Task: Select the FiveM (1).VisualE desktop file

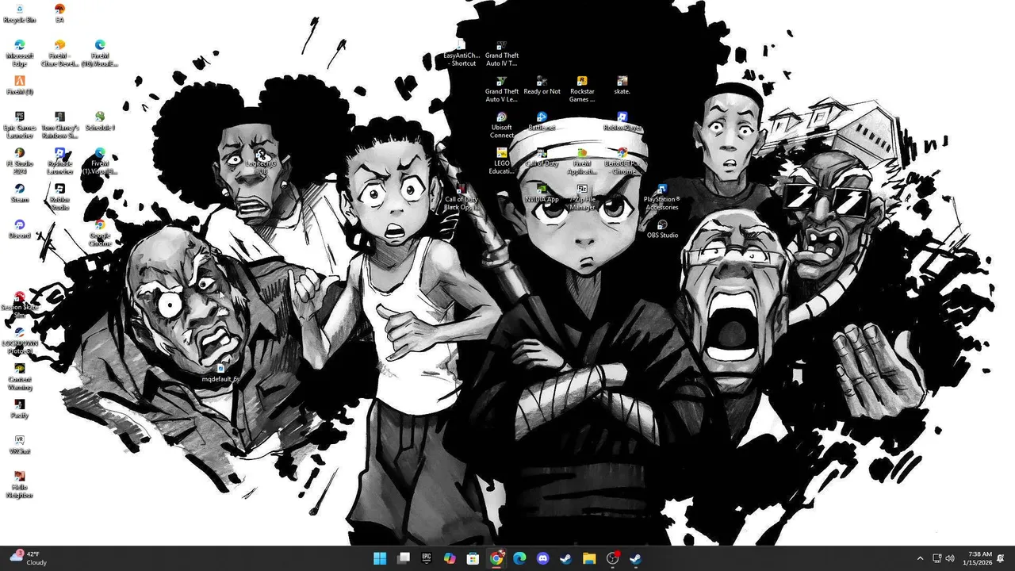Action: (100, 161)
